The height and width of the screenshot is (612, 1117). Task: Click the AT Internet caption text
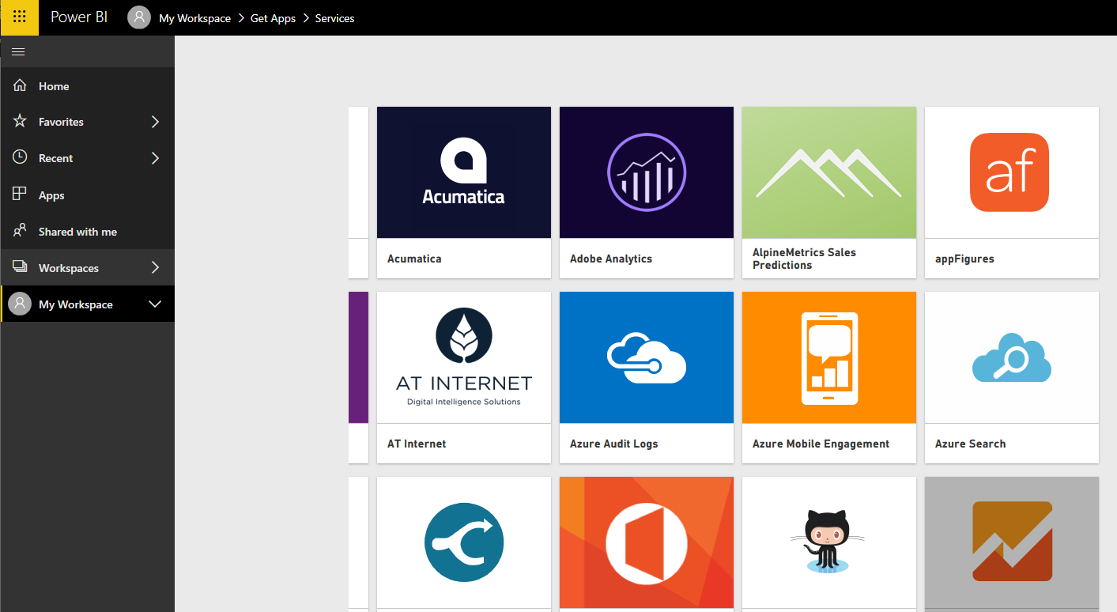(x=417, y=444)
